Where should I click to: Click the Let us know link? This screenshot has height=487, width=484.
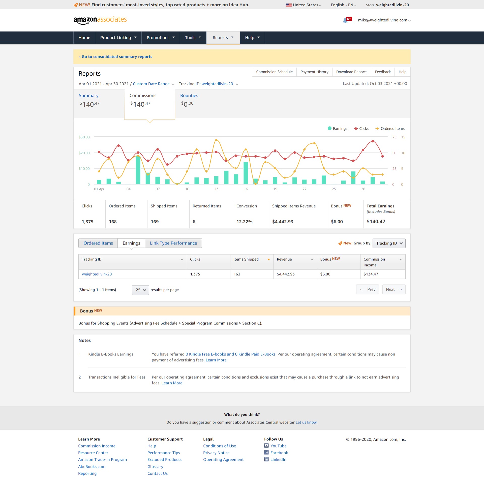[x=306, y=422]
